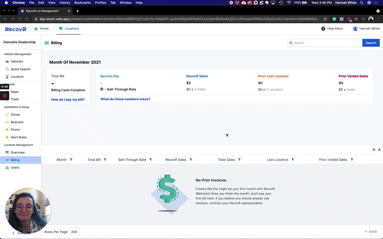Click the RecovR logo

point(16,29)
